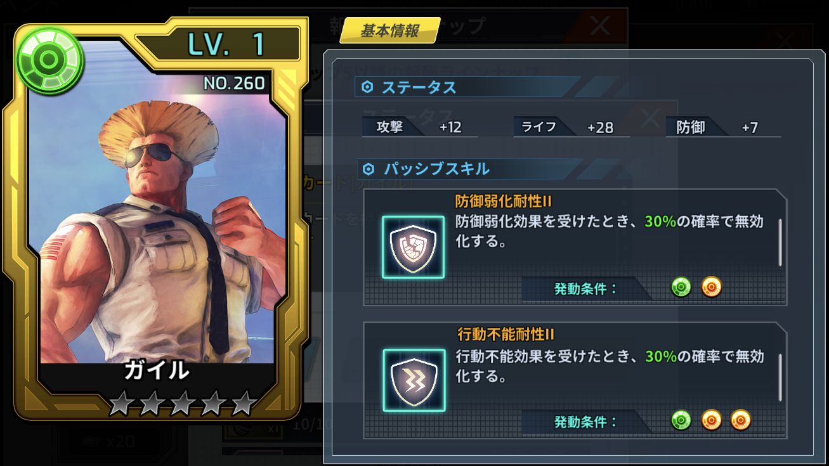Screen dimensions: 829x466
Task: Select the 防御弱化耐性II shield icon
Action: click(x=414, y=247)
